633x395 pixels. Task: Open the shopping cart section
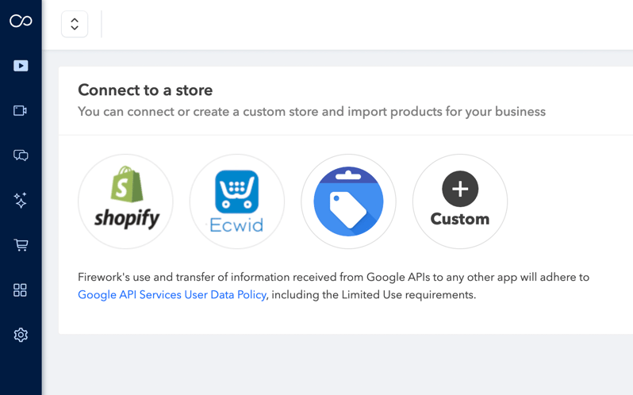pos(21,245)
